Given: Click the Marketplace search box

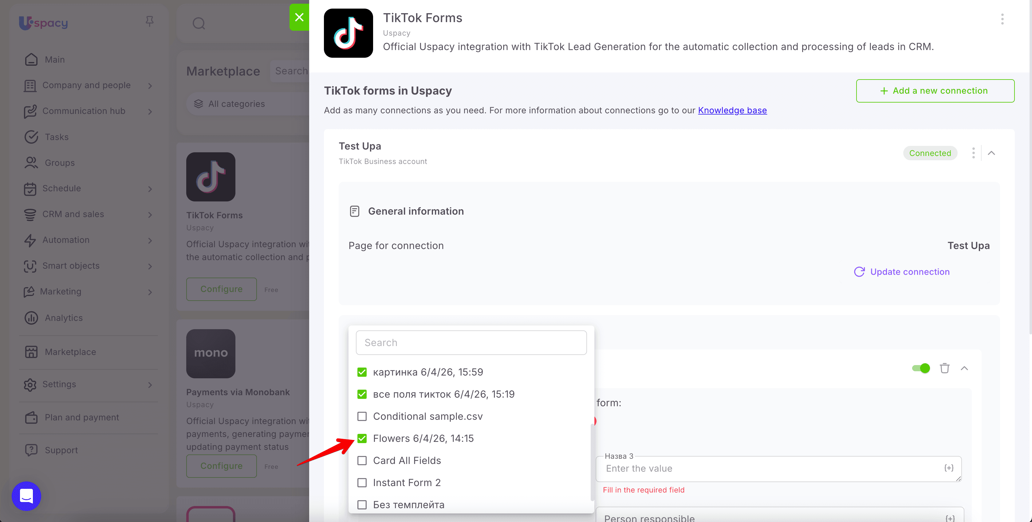Looking at the screenshot, I should [290, 71].
